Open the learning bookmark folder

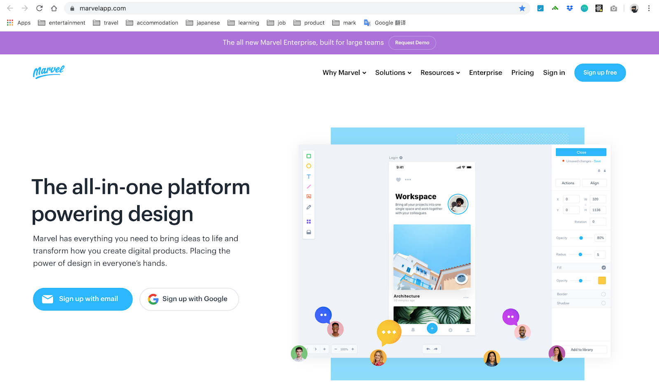click(x=243, y=23)
